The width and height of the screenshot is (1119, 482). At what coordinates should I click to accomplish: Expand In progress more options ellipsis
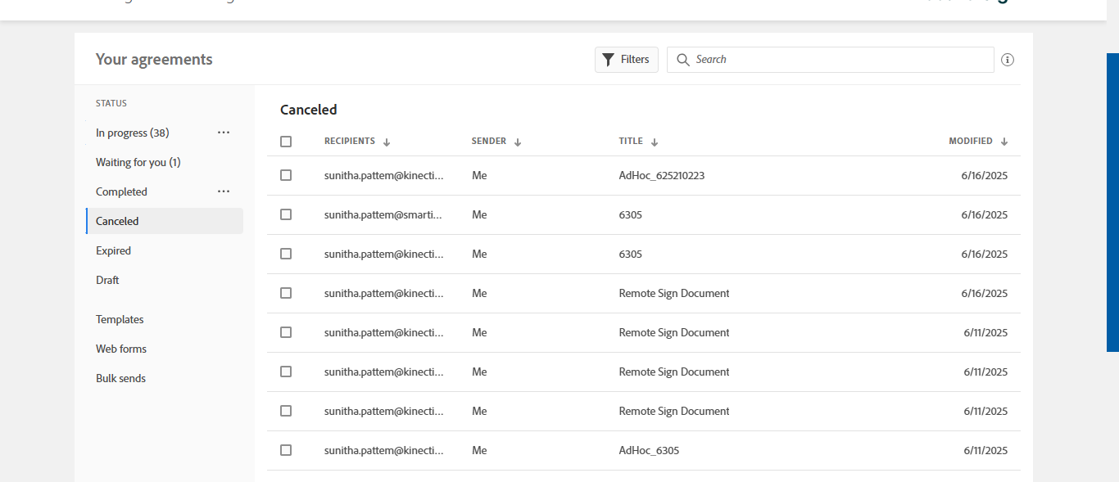[x=224, y=133]
